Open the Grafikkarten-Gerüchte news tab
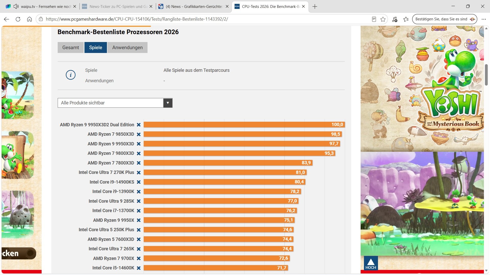Screen dimensions: 490x275 coord(193,6)
